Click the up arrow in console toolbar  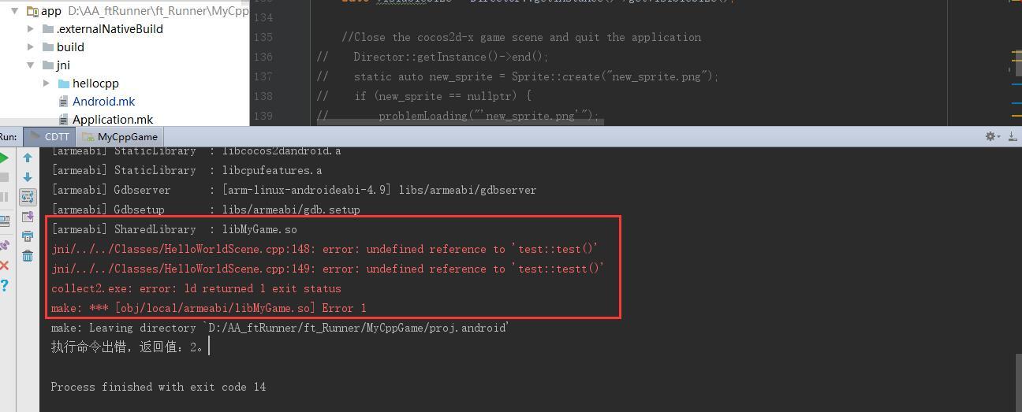click(28, 158)
